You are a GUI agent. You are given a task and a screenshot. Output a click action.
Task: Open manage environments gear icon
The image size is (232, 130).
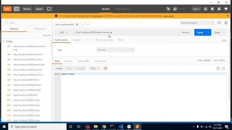(x=226, y=23)
